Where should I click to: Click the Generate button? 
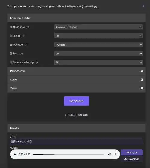pyautogui.click(x=76, y=101)
